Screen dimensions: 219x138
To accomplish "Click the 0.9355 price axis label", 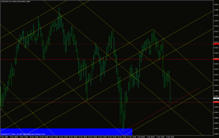I will (x=216, y=21).
